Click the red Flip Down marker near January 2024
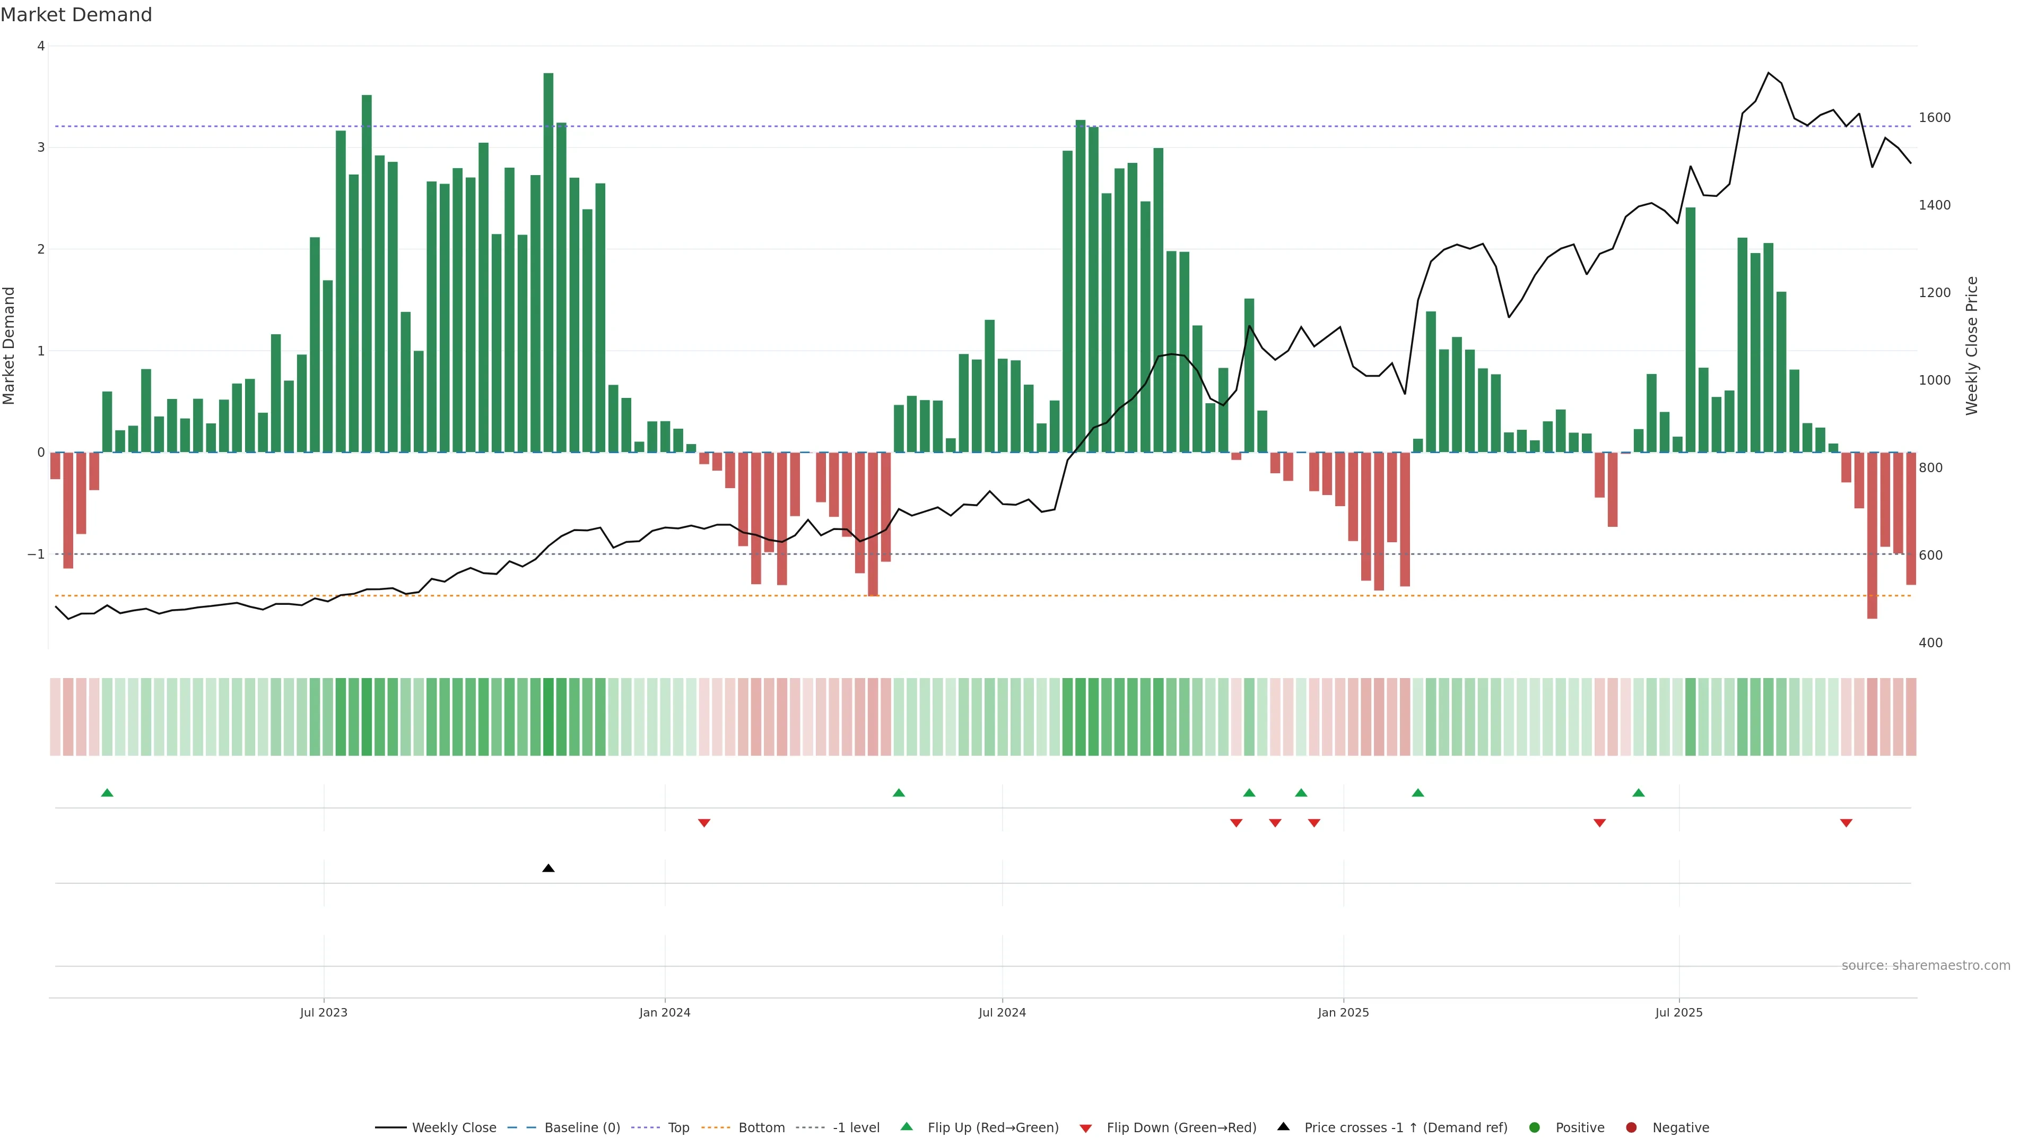 [x=704, y=823]
